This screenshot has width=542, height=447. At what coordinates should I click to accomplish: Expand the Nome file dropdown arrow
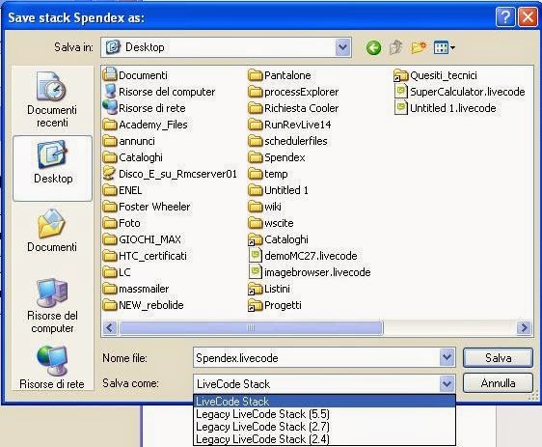pyautogui.click(x=447, y=357)
